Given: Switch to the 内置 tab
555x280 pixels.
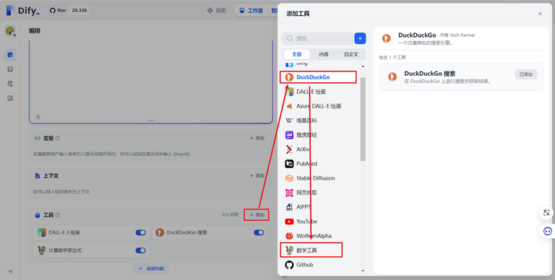Looking at the screenshot, I should pos(324,54).
